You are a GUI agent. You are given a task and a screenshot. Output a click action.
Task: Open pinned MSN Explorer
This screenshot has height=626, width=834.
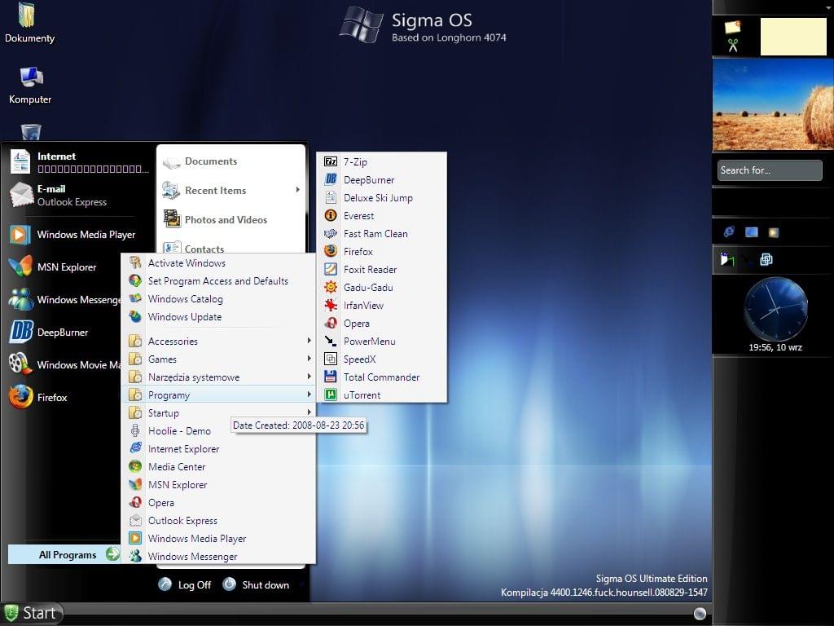(53, 267)
